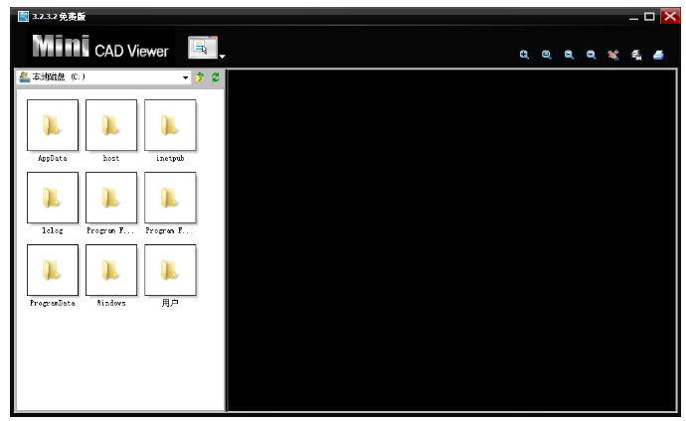Close the Mini CAD Viewer window
Screen dimensions: 686x421
pyautogui.click(x=670, y=16)
